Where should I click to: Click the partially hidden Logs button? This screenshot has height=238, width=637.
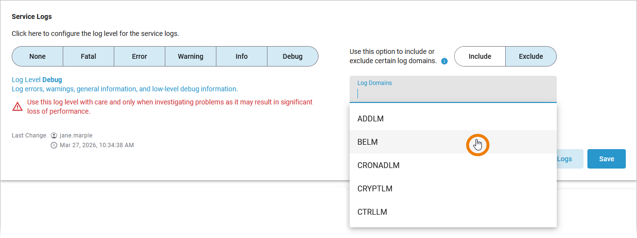(x=569, y=159)
